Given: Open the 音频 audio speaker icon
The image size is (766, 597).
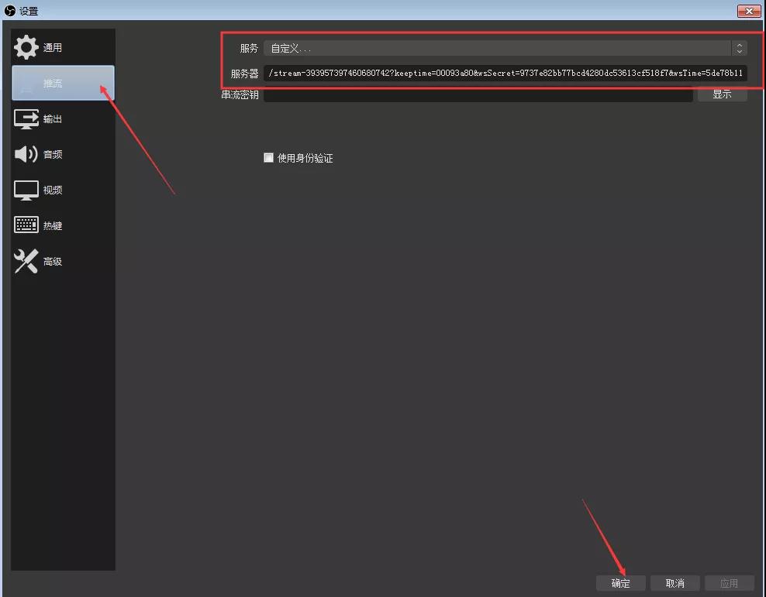Looking at the screenshot, I should (x=26, y=154).
